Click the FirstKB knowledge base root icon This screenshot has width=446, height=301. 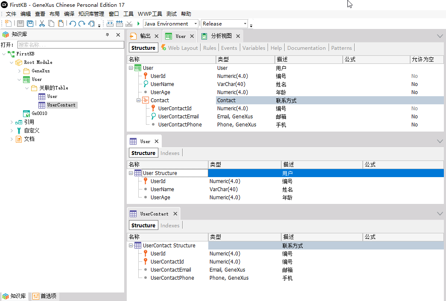(11, 54)
